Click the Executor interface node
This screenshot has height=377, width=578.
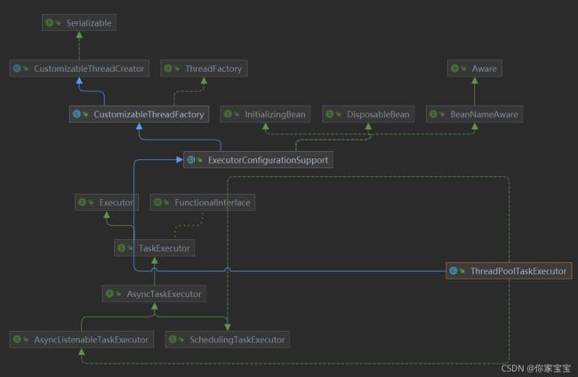107,203
